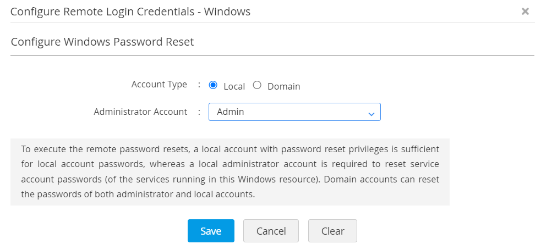Click the note's first line about reset privileges
Image resolution: width=541 pixels, height=244 pixels.
tap(230, 149)
